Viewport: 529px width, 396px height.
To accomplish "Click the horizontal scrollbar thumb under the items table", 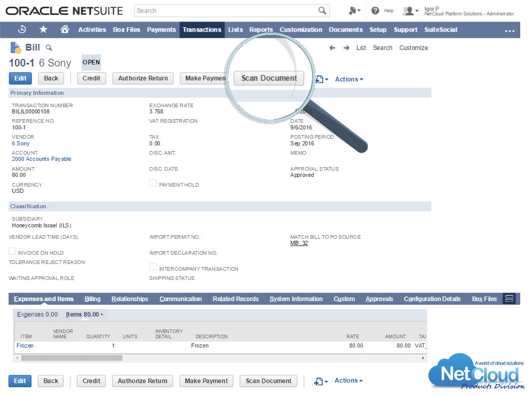I will coord(71,358).
